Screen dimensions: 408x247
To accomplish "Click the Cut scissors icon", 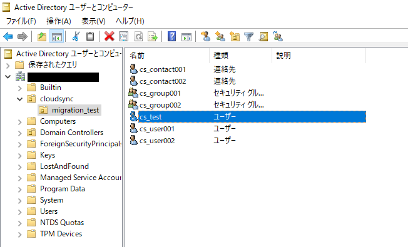I will pyautogui.click(x=76, y=36).
